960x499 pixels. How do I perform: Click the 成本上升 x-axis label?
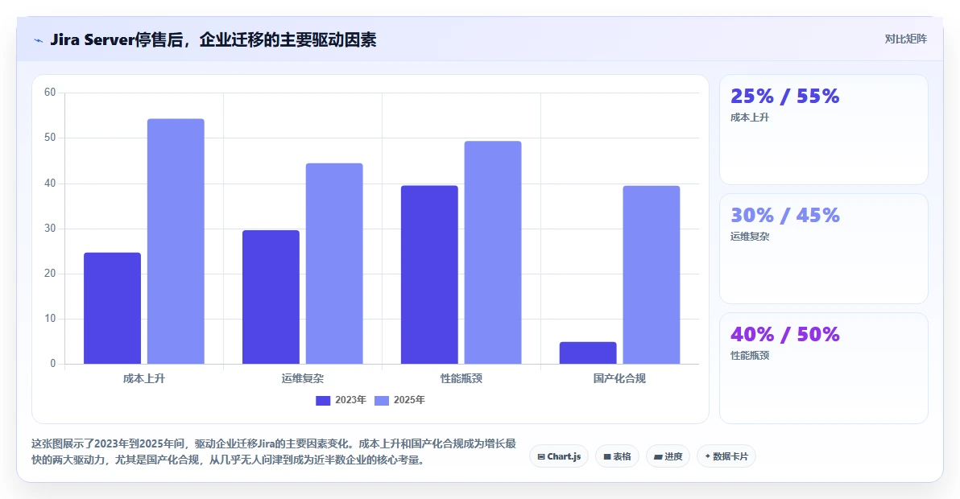pos(144,378)
